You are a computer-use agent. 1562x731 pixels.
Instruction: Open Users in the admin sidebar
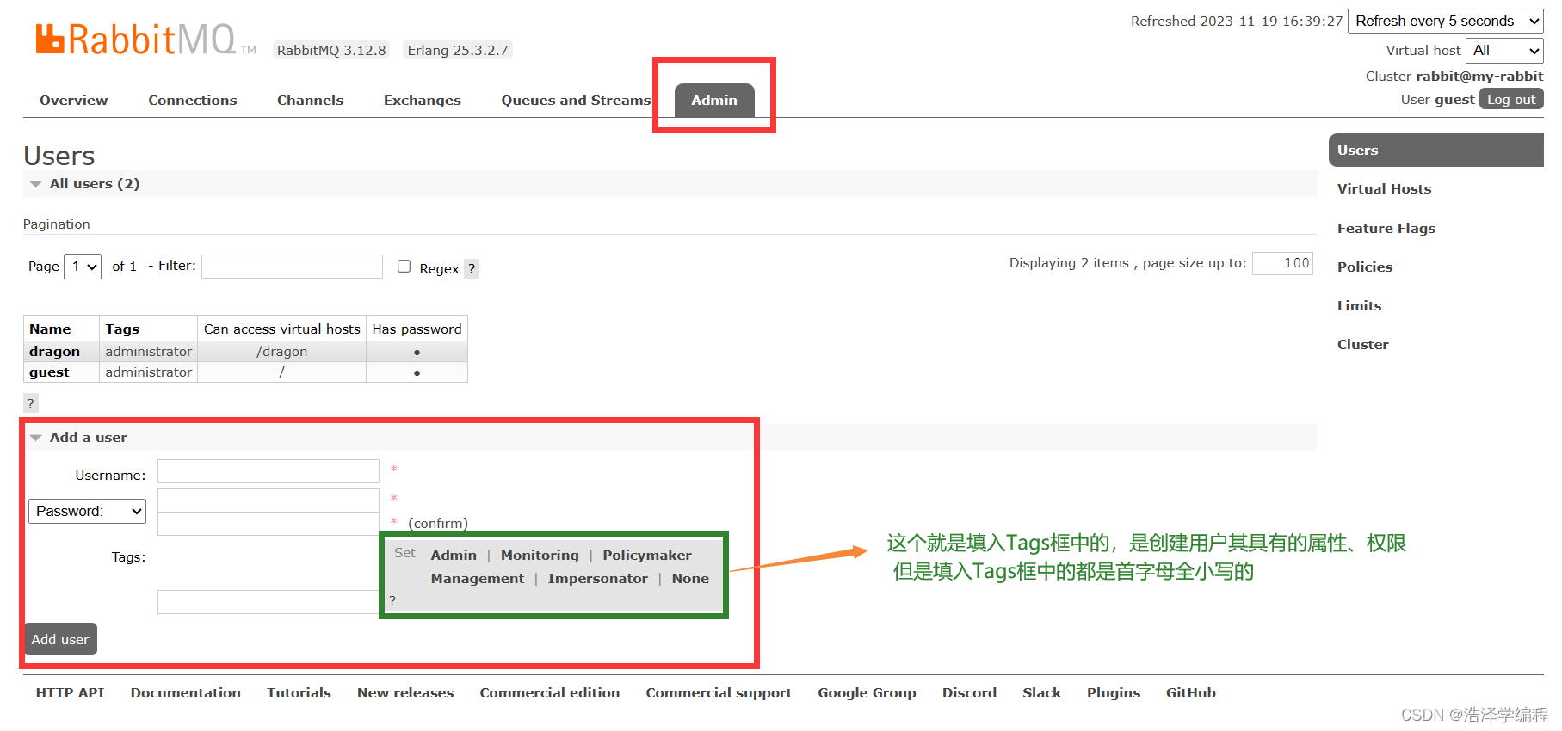(x=1436, y=150)
